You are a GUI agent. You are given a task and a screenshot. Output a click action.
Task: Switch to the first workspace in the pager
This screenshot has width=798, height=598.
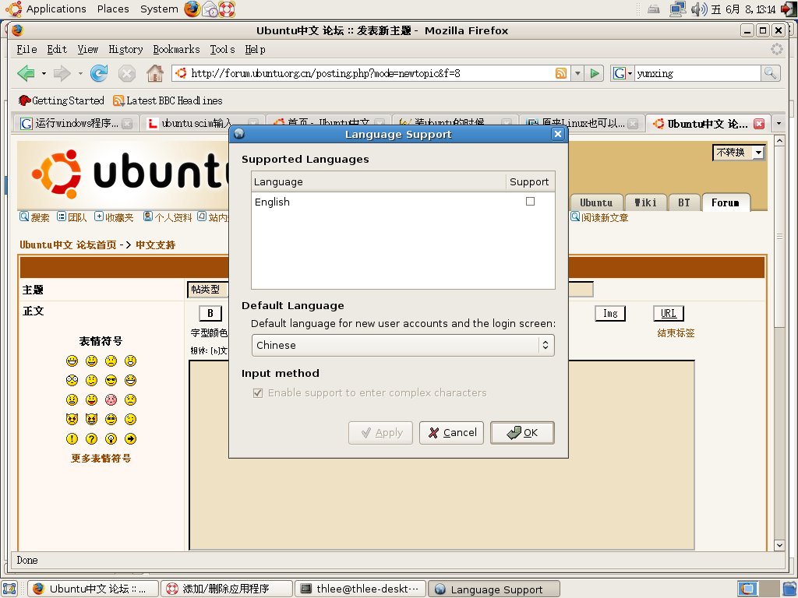pos(747,589)
